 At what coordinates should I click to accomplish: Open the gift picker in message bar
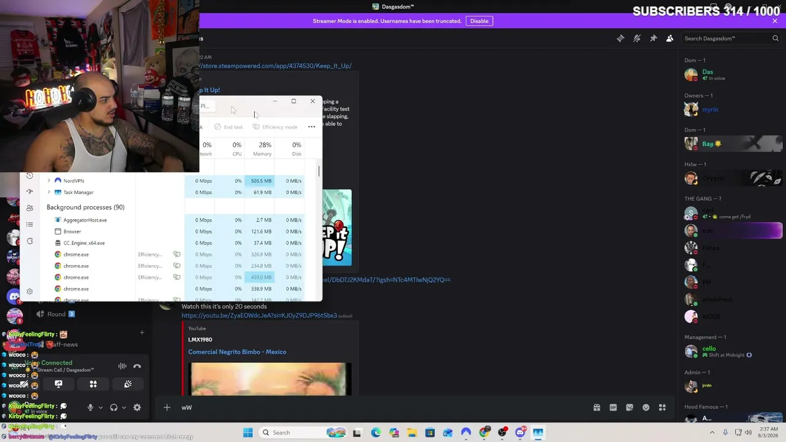pyautogui.click(x=596, y=407)
